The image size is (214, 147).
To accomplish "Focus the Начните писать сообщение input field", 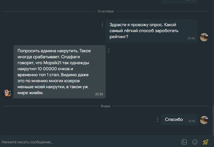I will (90, 142).
